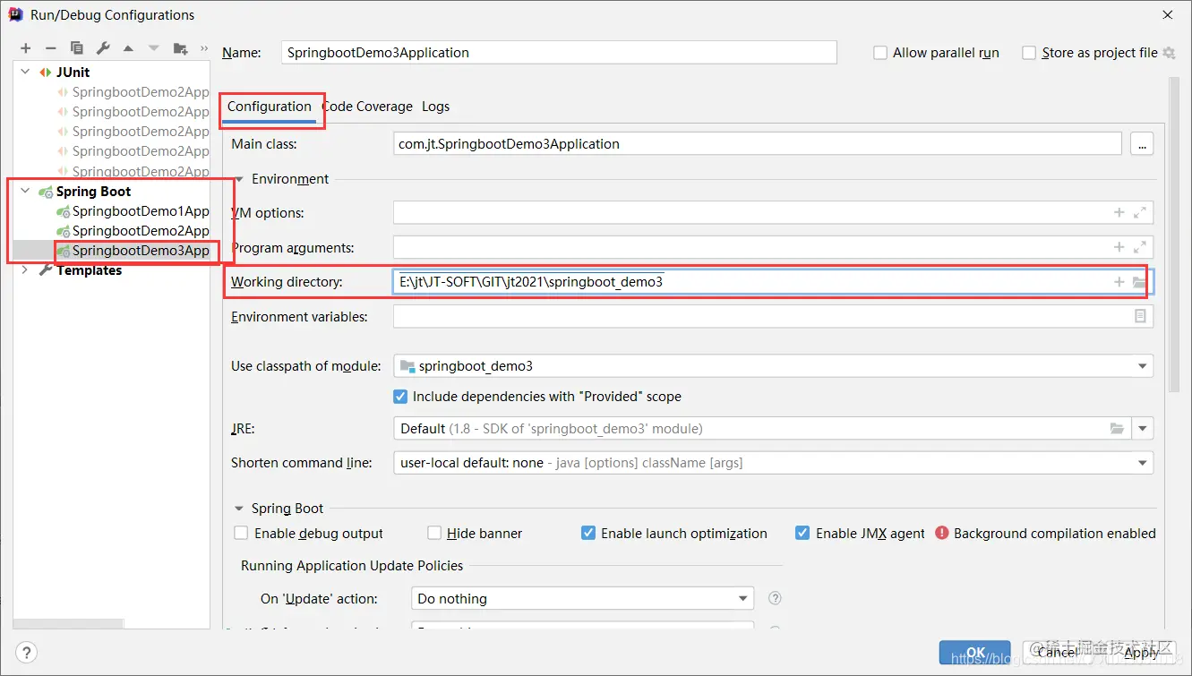Create new folder in configurations toolbar
1192x676 pixels.
[181, 48]
